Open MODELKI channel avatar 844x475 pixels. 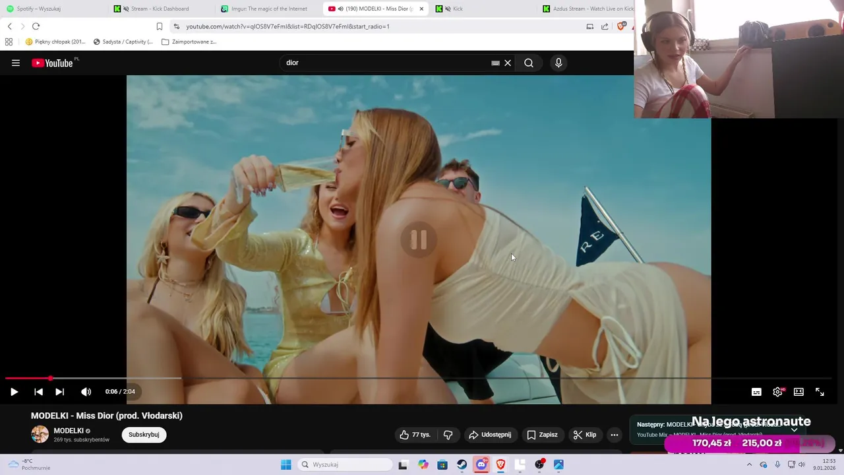coord(40,435)
